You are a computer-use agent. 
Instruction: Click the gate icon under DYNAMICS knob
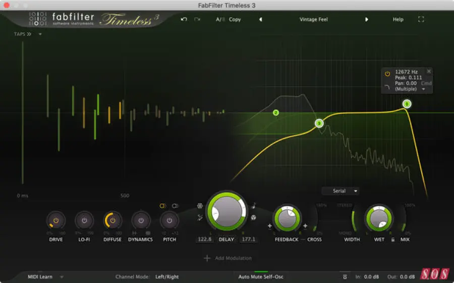(x=134, y=233)
